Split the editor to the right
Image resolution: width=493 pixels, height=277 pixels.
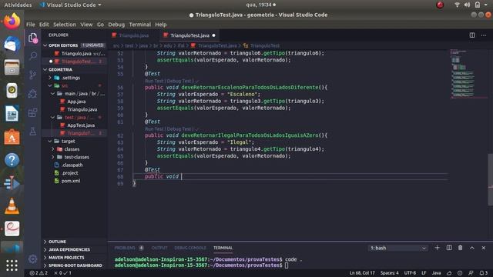[x=472, y=35]
